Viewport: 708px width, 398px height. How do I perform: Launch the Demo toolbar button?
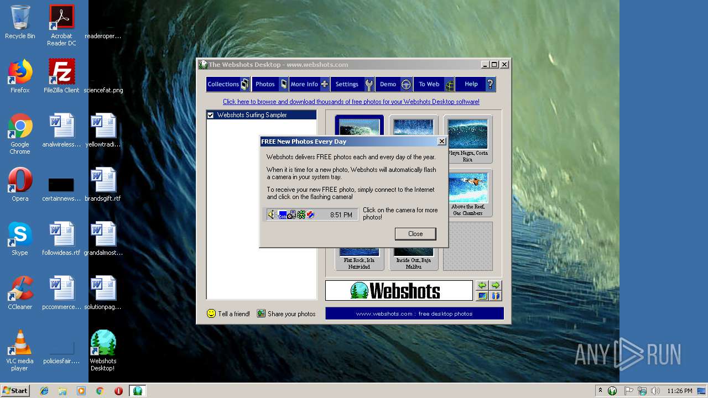(x=394, y=84)
